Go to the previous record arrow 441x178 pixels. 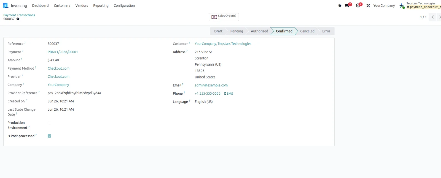click(432, 17)
